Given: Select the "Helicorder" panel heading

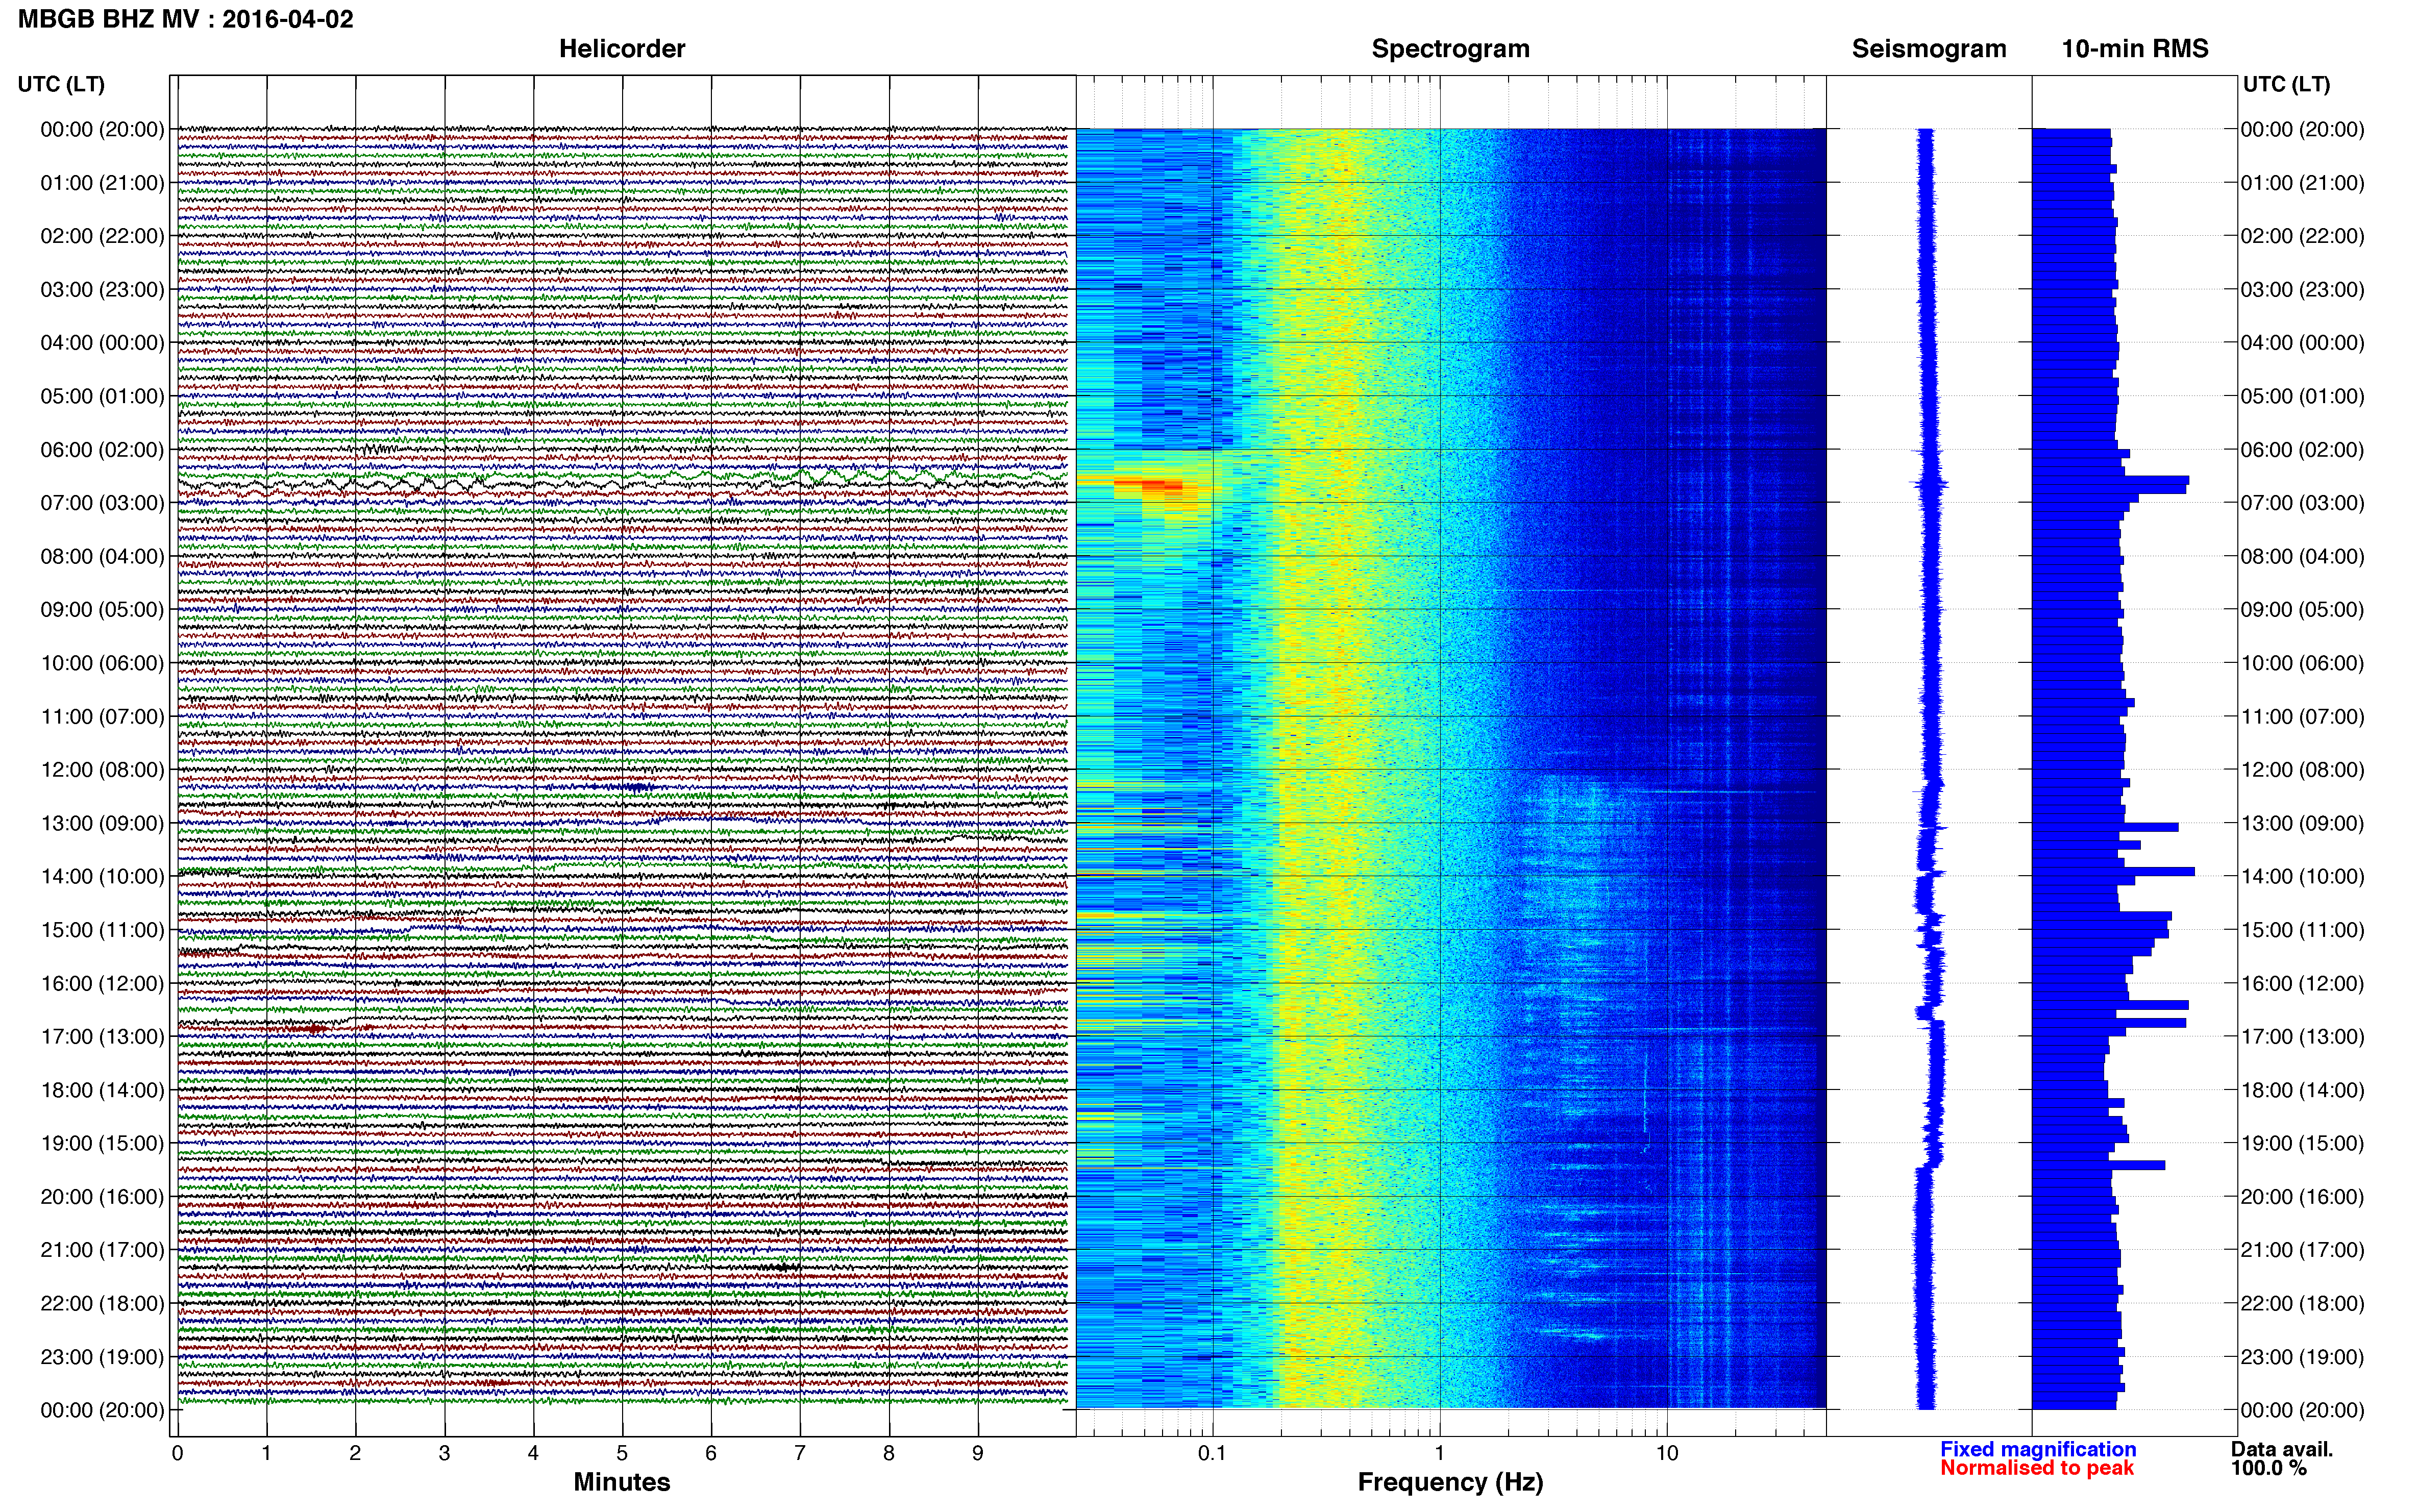Looking at the screenshot, I should (x=622, y=49).
